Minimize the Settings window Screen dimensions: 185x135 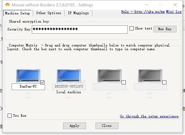click(x=147, y=5)
